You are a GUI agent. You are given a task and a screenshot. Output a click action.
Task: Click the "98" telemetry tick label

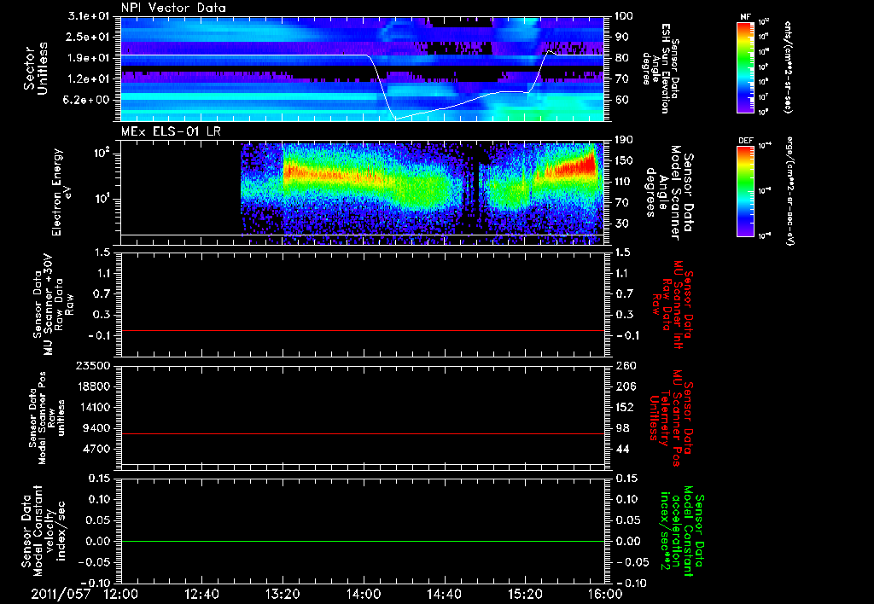tap(622, 428)
